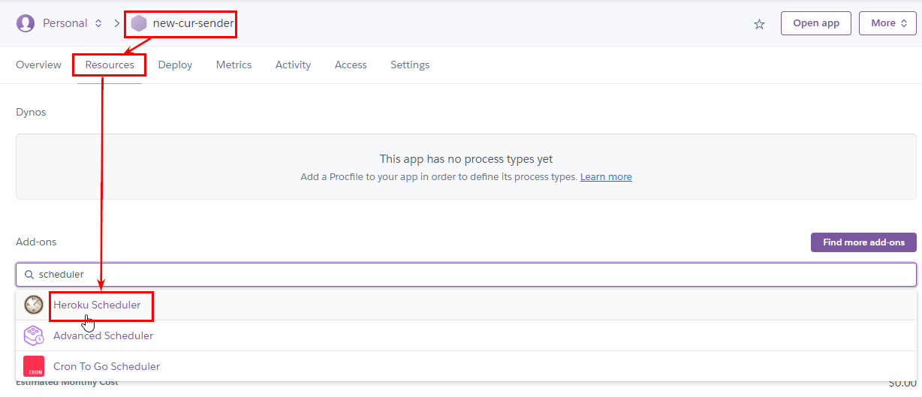Pick Cron To Go Scheduler option
The image size is (922, 397).
[107, 366]
